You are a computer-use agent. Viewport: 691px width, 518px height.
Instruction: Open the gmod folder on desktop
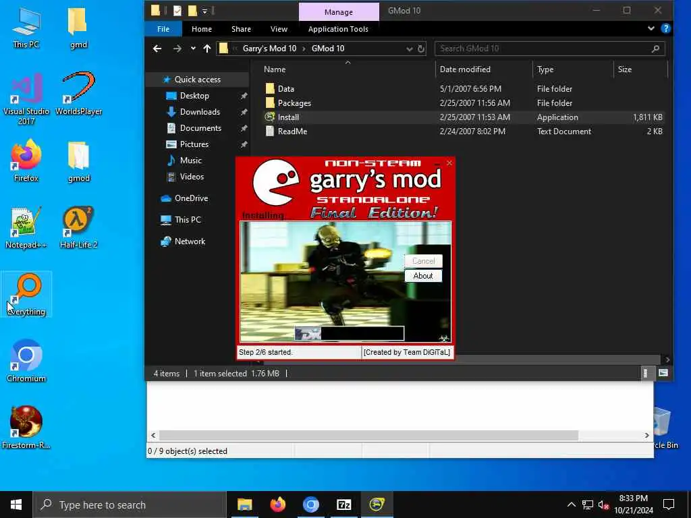click(x=78, y=162)
